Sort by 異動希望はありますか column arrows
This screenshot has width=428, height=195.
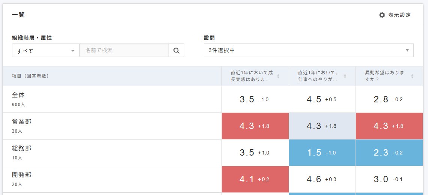[412, 76]
